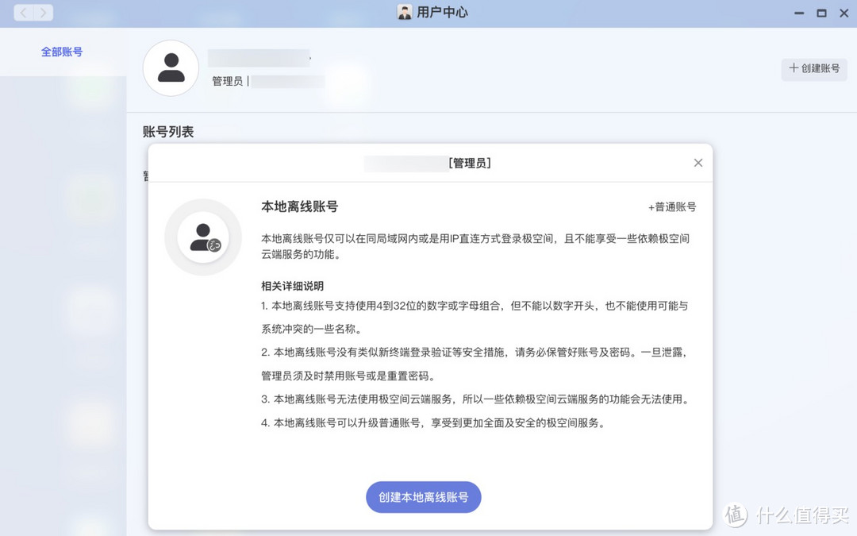857x536 pixels.
Task: Click the 管理员 role label under username
Action: (x=227, y=81)
